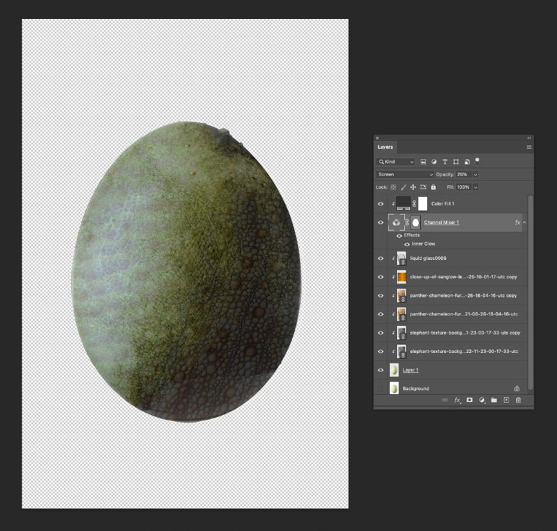This screenshot has width=557, height=531.
Task: Close the Layers panel with the x
Action: click(377, 138)
